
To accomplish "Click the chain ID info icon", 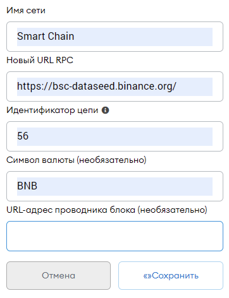I will coord(105,110).
